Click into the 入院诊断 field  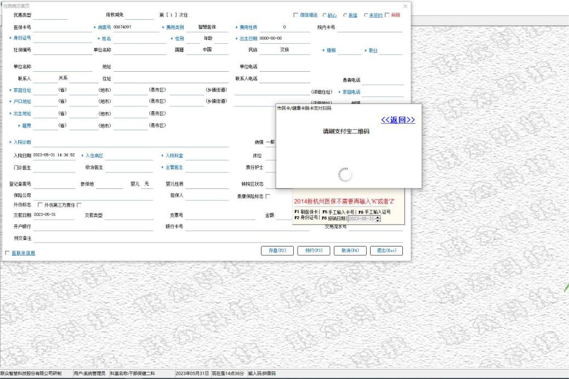[x=132, y=143]
